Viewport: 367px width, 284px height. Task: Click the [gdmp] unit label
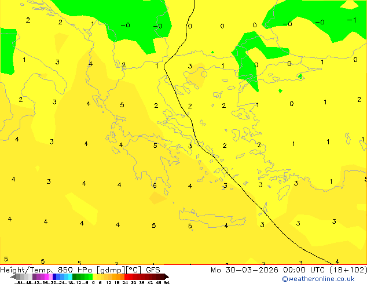click(x=110, y=270)
